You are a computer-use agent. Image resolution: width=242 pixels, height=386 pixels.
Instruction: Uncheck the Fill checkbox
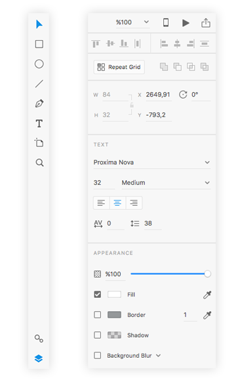(x=98, y=295)
